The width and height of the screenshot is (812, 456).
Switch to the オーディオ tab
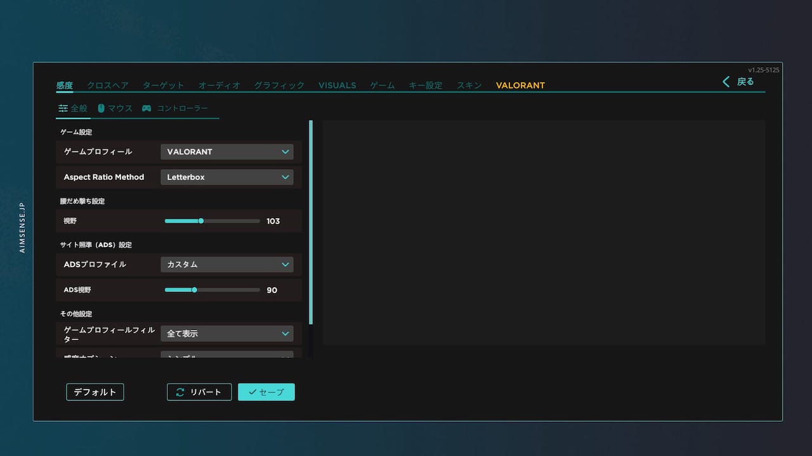coord(219,85)
